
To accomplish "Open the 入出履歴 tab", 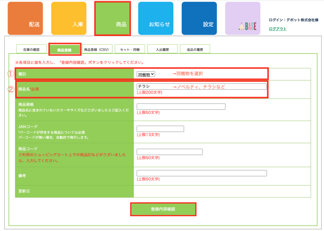I will pos(162,49).
